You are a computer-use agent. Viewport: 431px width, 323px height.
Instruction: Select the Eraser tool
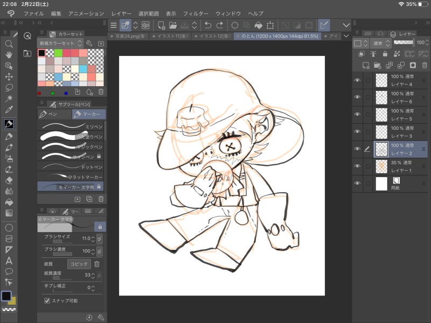[x=9, y=180]
